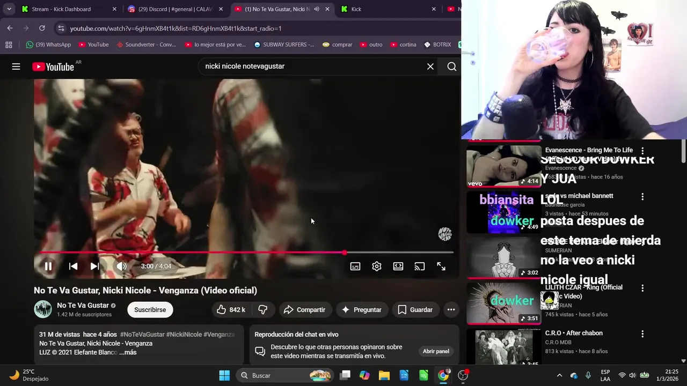Image resolution: width=687 pixels, height=386 pixels.
Task: Open live chat replay with Abrir panel
Action: point(436,351)
